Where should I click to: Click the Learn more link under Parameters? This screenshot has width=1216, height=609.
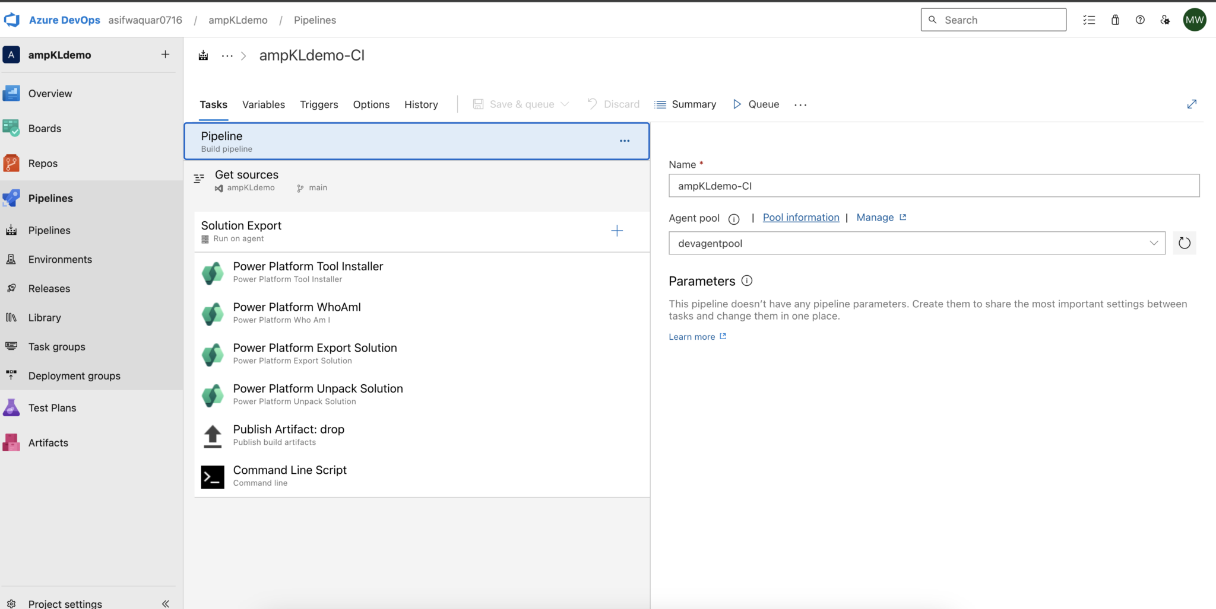(x=692, y=336)
